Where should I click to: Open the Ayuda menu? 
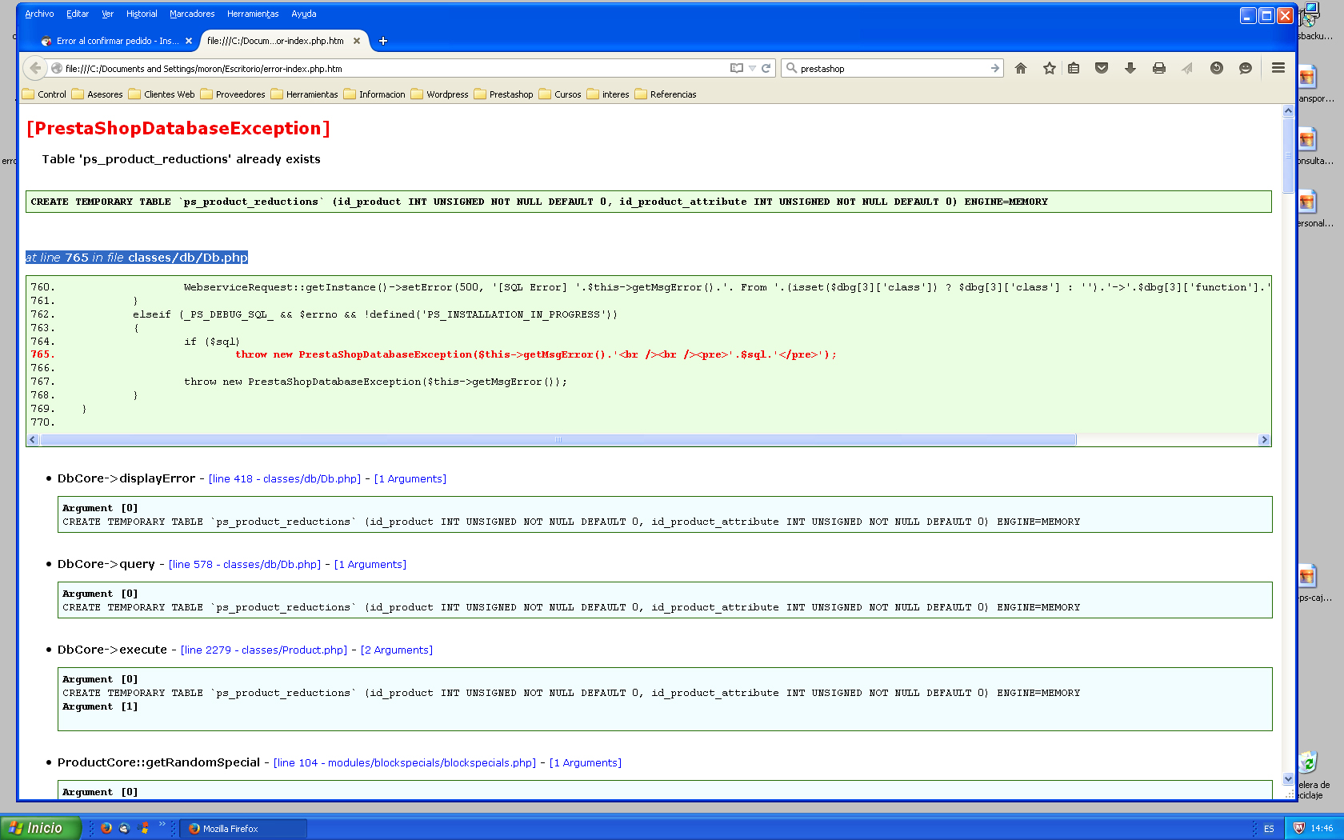(304, 14)
